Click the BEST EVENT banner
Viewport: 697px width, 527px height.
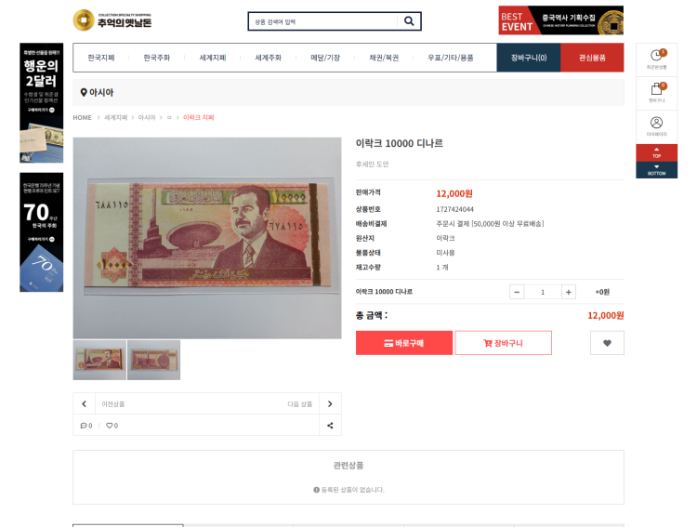[561, 20]
